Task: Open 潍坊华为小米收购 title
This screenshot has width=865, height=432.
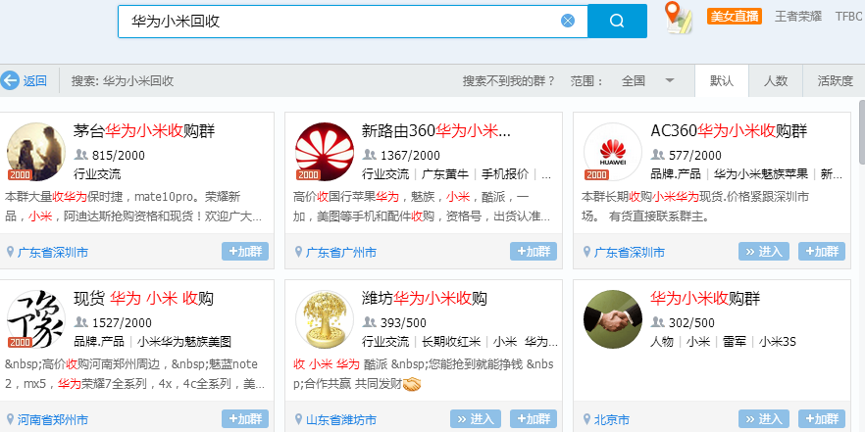Action: click(x=425, y=299)
